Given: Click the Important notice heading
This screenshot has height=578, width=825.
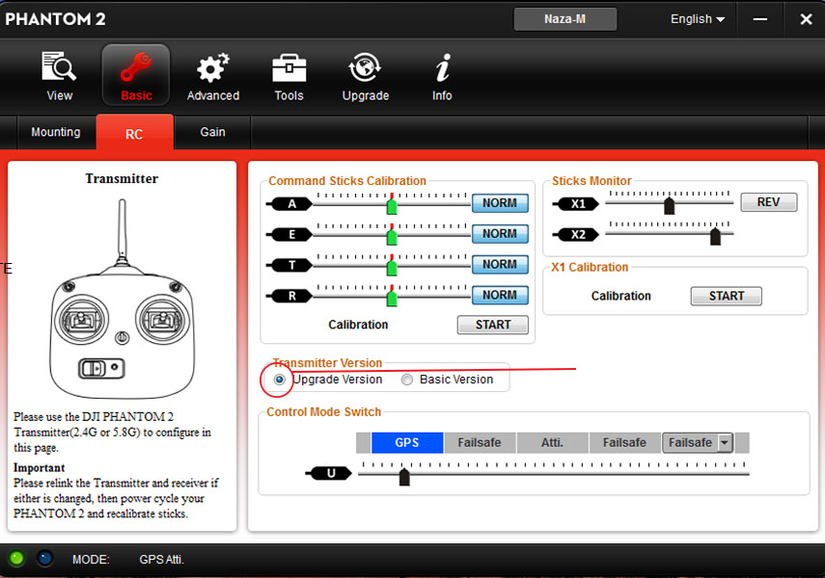Looking at the screenshot, I should pos(39,467).
